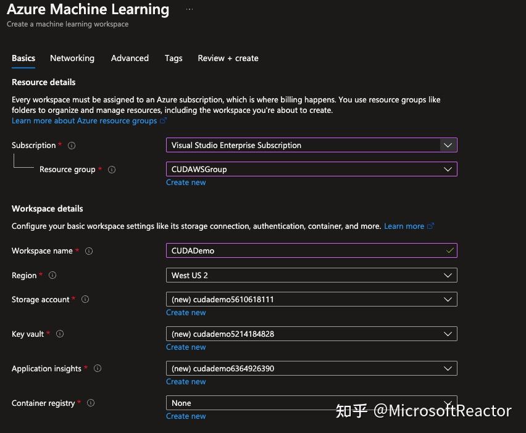Click info icon next to Region
The height and width of the screenshot is (433, 526).
point(52,275)
